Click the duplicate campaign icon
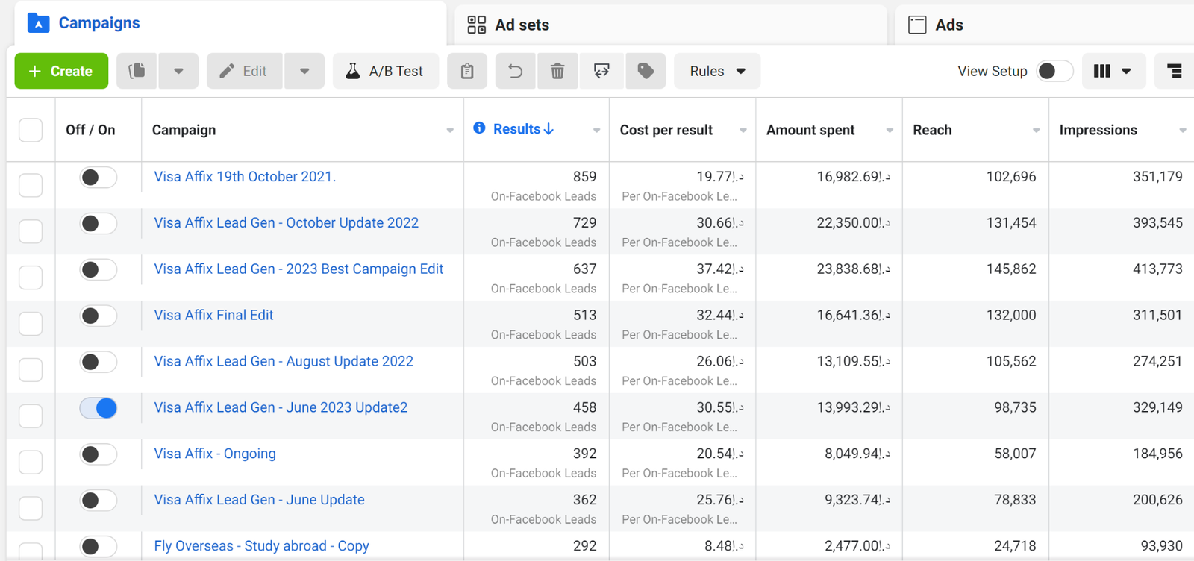 [x=137, y=71]
